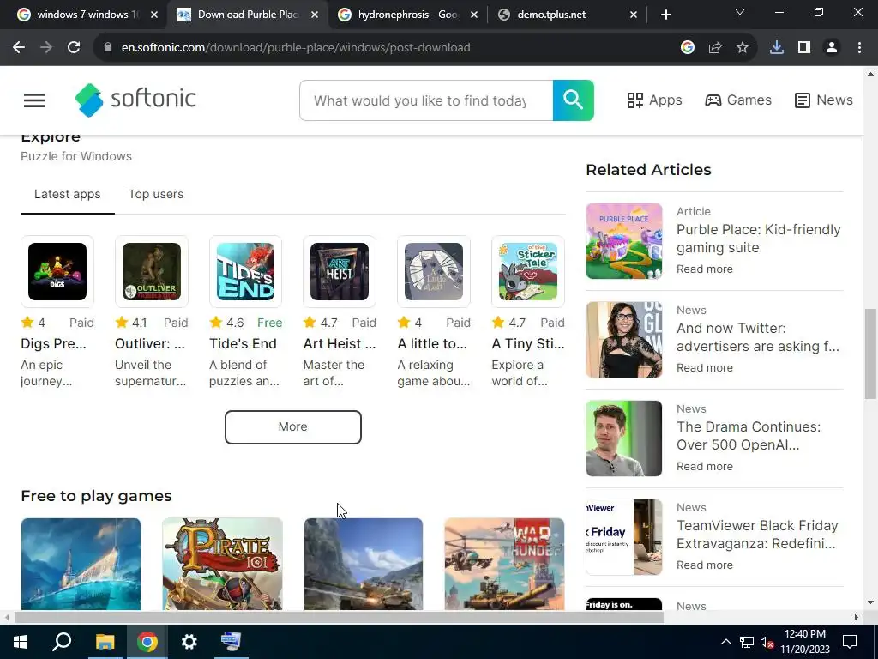Click the horizontal page scrollbar
Screen dimensions: 878x659
tap(338, 618)
